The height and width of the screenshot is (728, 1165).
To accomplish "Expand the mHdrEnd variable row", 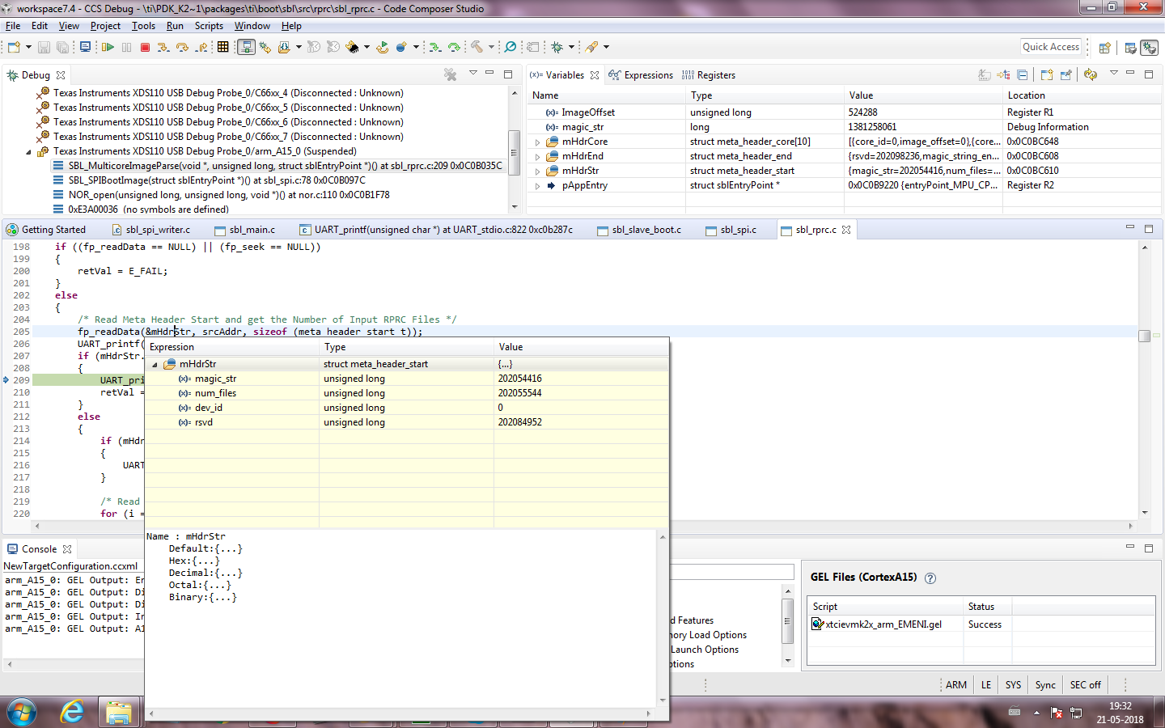I will 537,157.
